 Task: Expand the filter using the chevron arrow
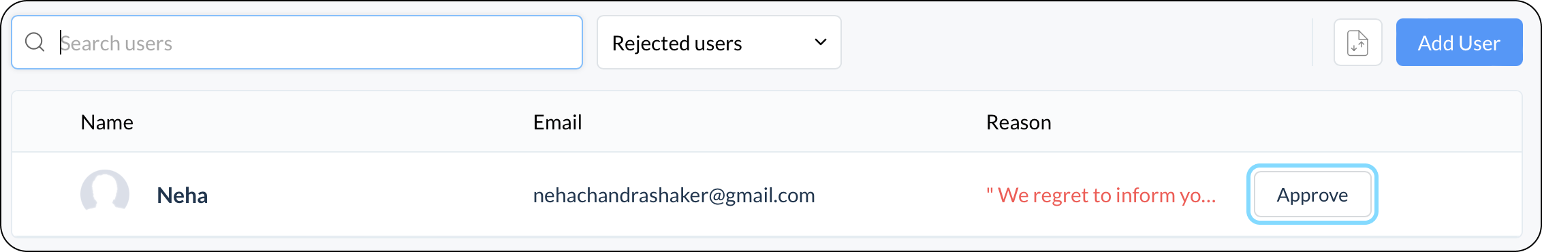[x=821, y=42]
